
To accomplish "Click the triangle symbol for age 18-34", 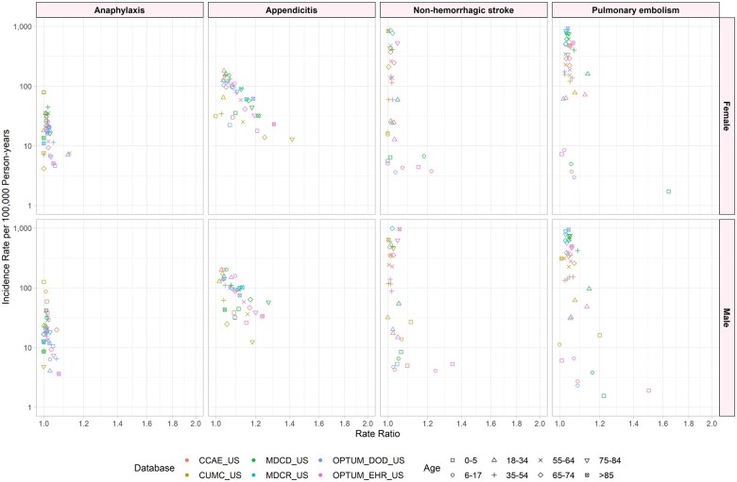I will [x=495, y=460].
